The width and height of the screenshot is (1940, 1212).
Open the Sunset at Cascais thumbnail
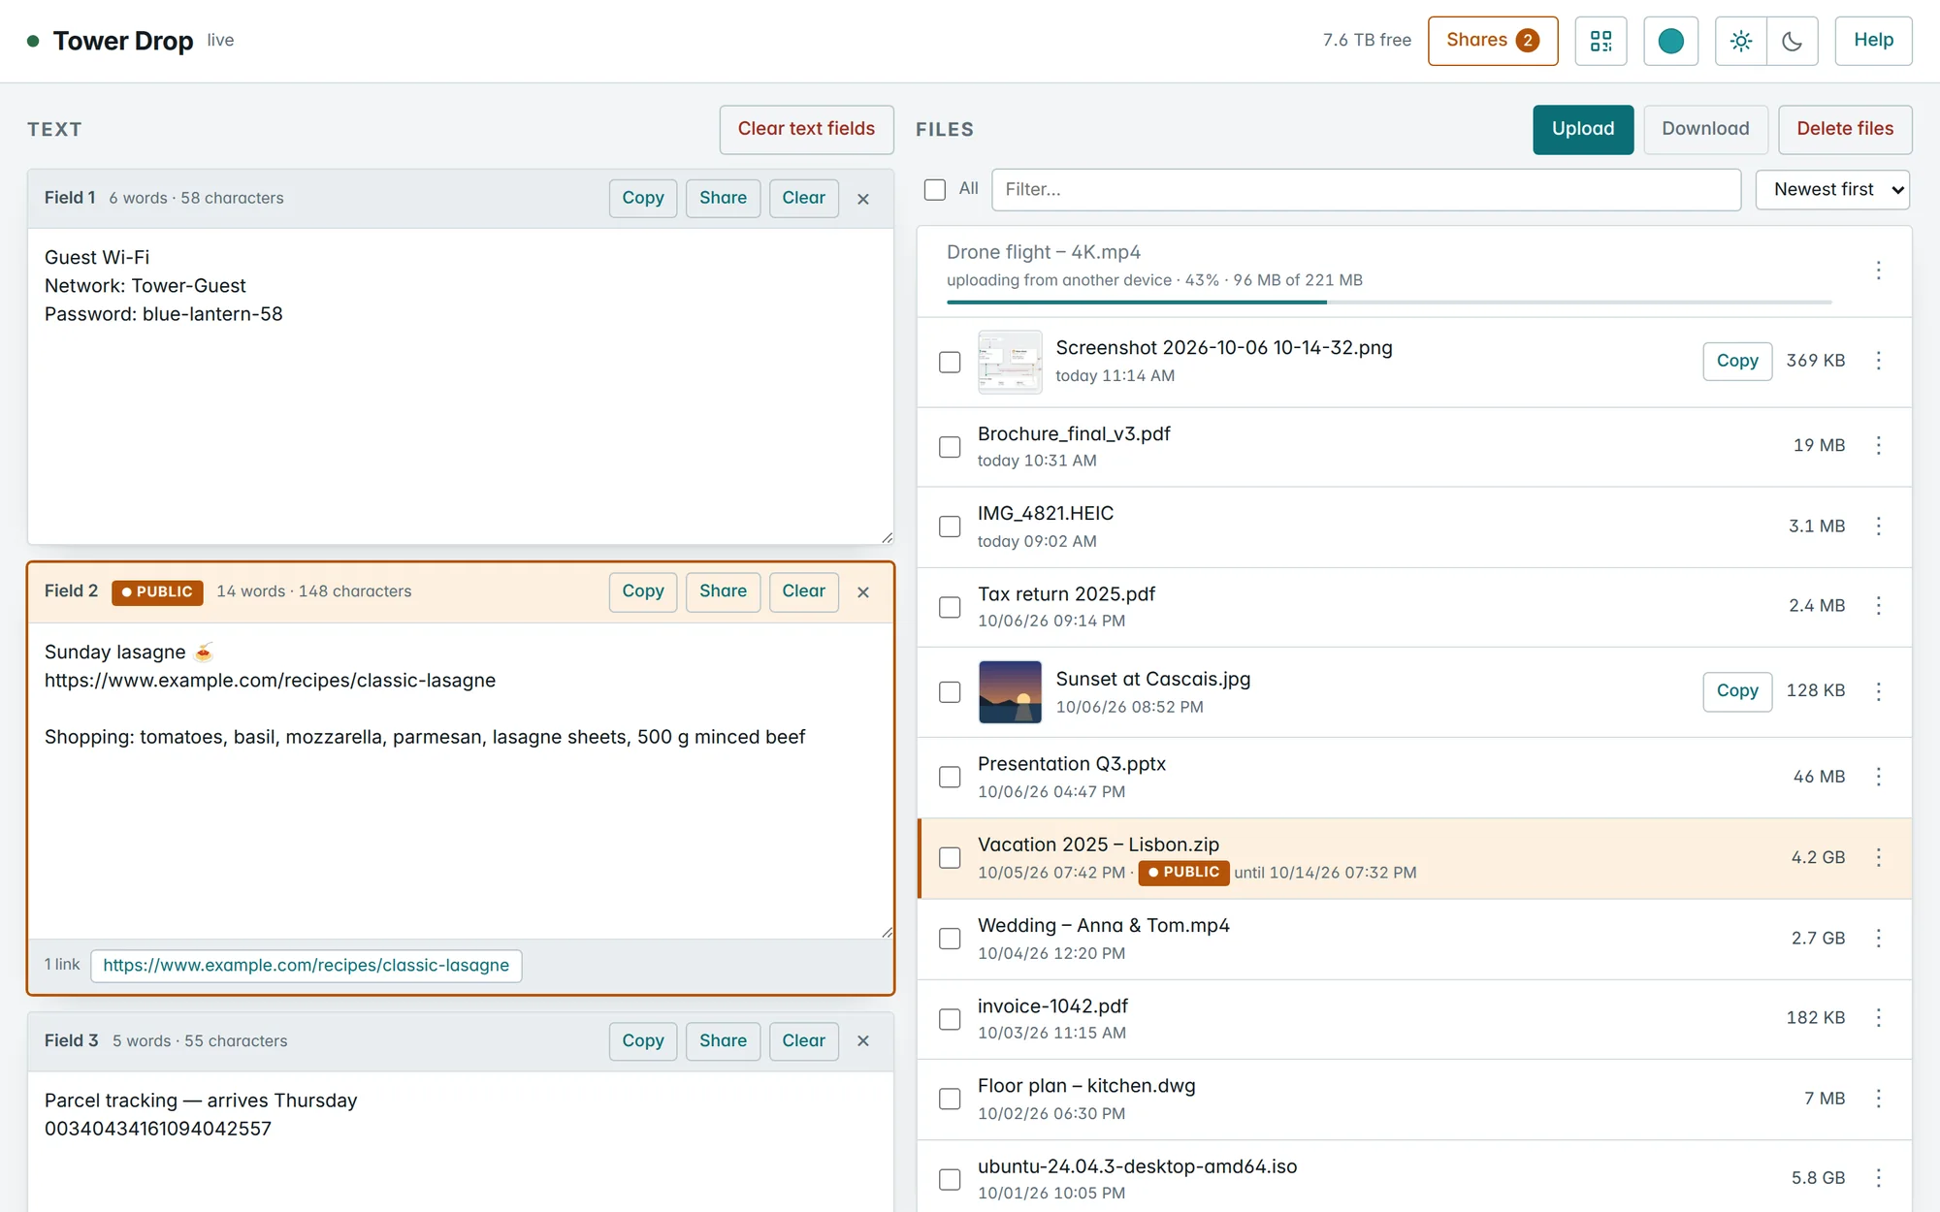tap(1010, 691)
